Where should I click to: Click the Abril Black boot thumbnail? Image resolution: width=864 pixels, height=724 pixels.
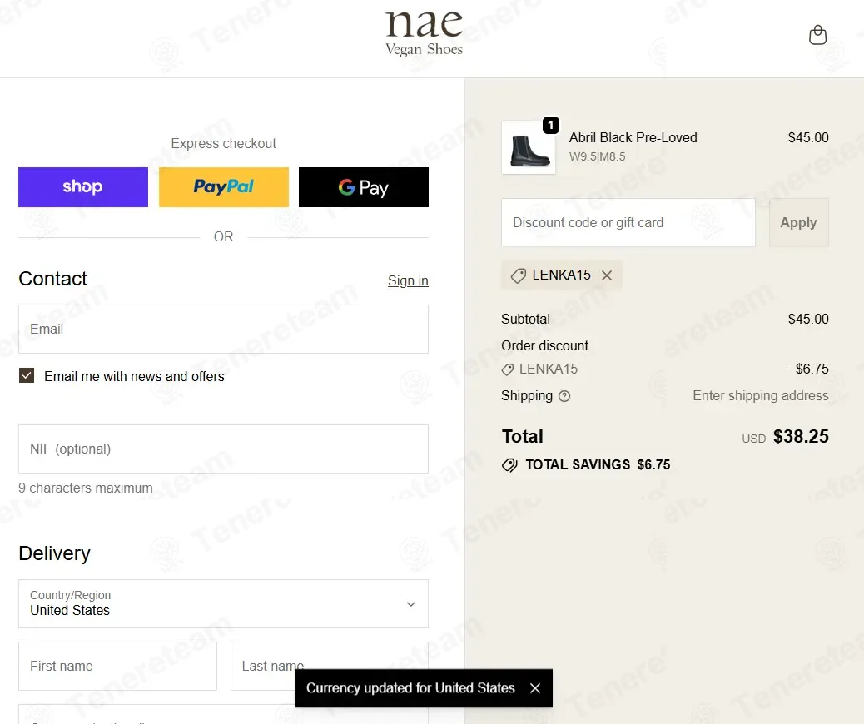(x=529, y=147)
